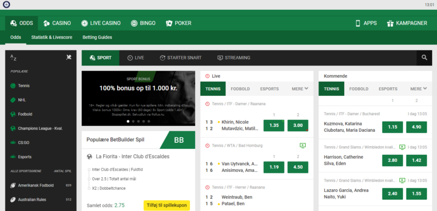Click the Esports controller icon
437x211 pixels.
coord(13,157)
